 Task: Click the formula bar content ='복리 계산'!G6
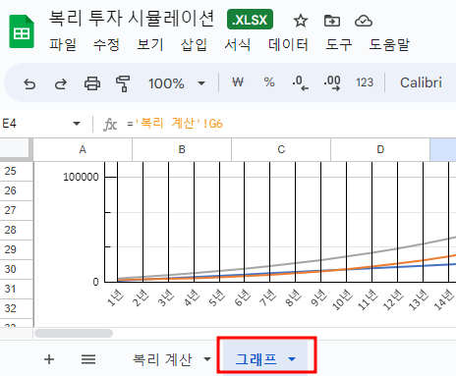click(x=175, y=124)
